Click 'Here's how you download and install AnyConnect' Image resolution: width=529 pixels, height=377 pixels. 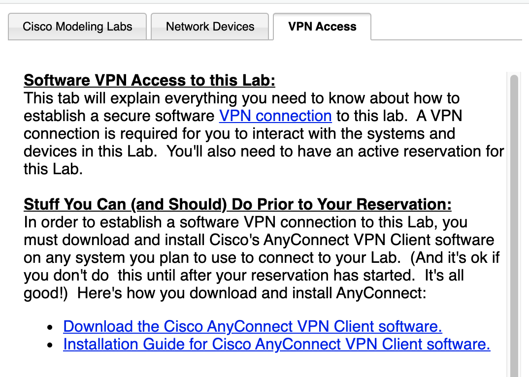click(251, 293)
